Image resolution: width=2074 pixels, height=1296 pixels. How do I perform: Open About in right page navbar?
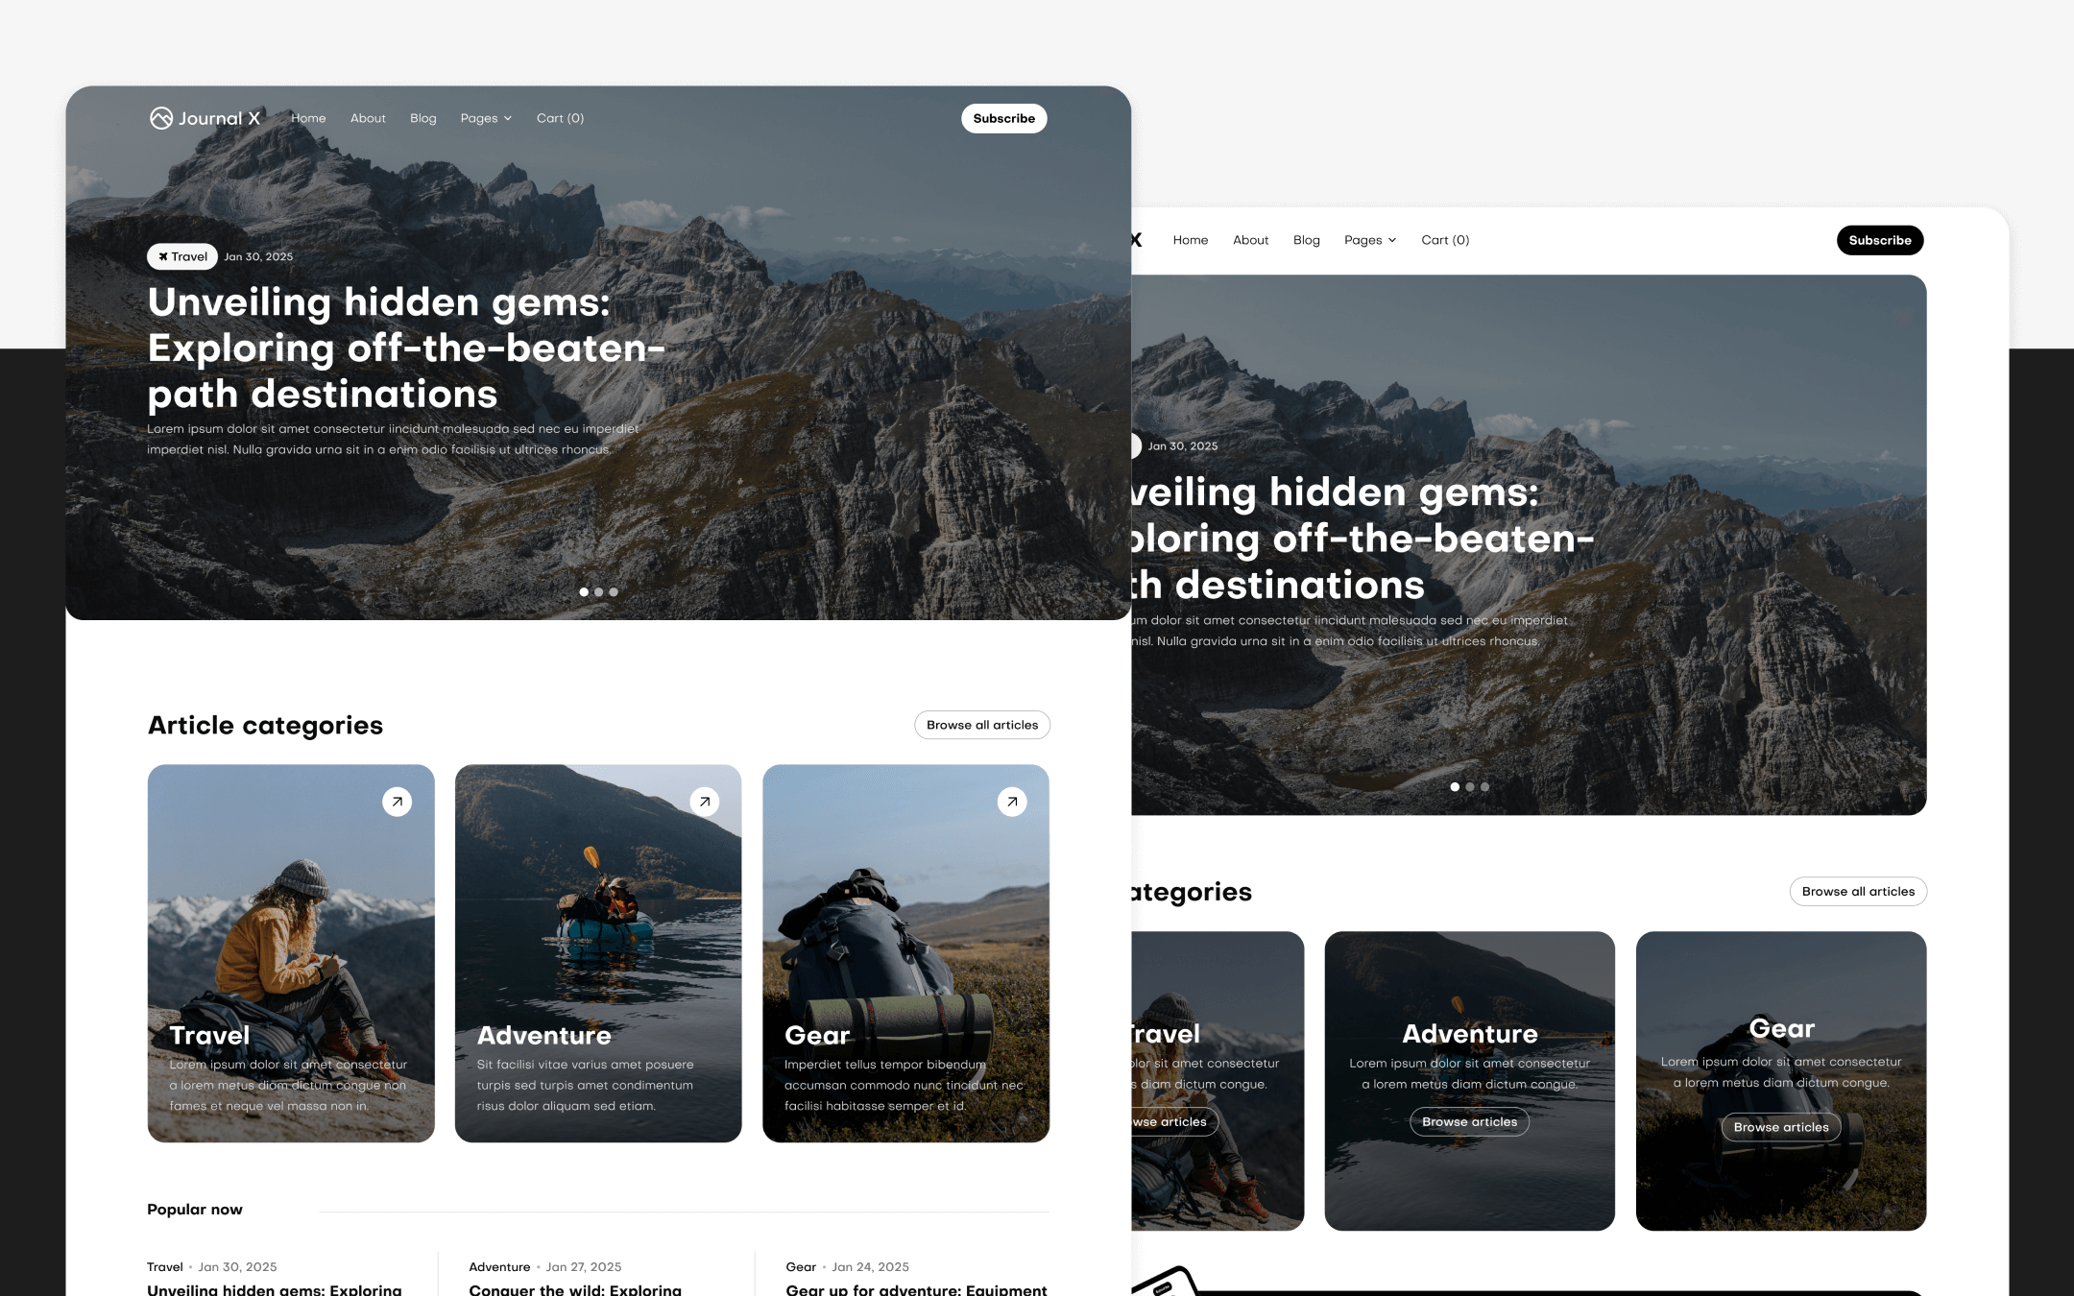tap(1251, 240)
